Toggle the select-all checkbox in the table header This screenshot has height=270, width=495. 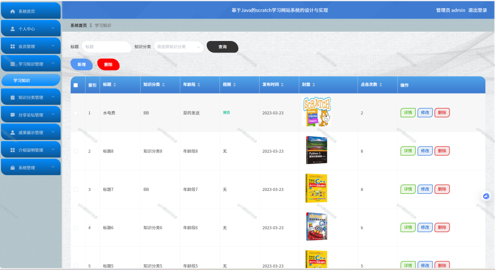click(76, 85)
